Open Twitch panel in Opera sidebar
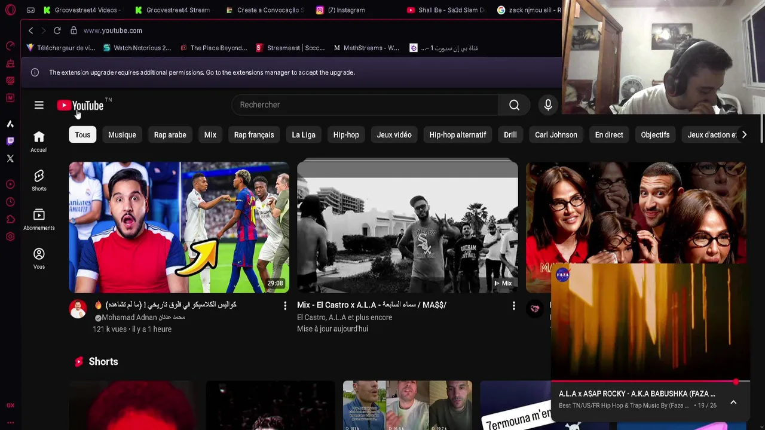The height and width of the screenshot is (430, 765). click(x=10, y=142)
